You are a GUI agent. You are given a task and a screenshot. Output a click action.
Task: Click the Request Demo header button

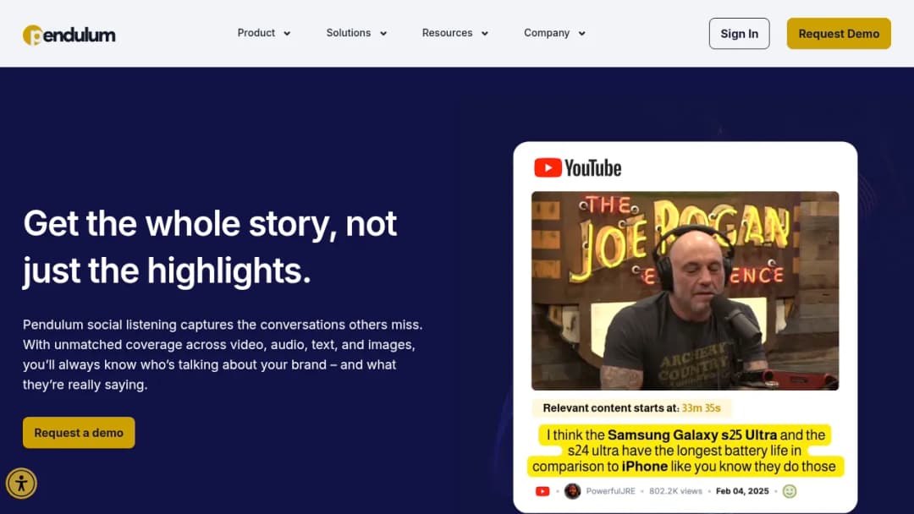pos(838,34)
